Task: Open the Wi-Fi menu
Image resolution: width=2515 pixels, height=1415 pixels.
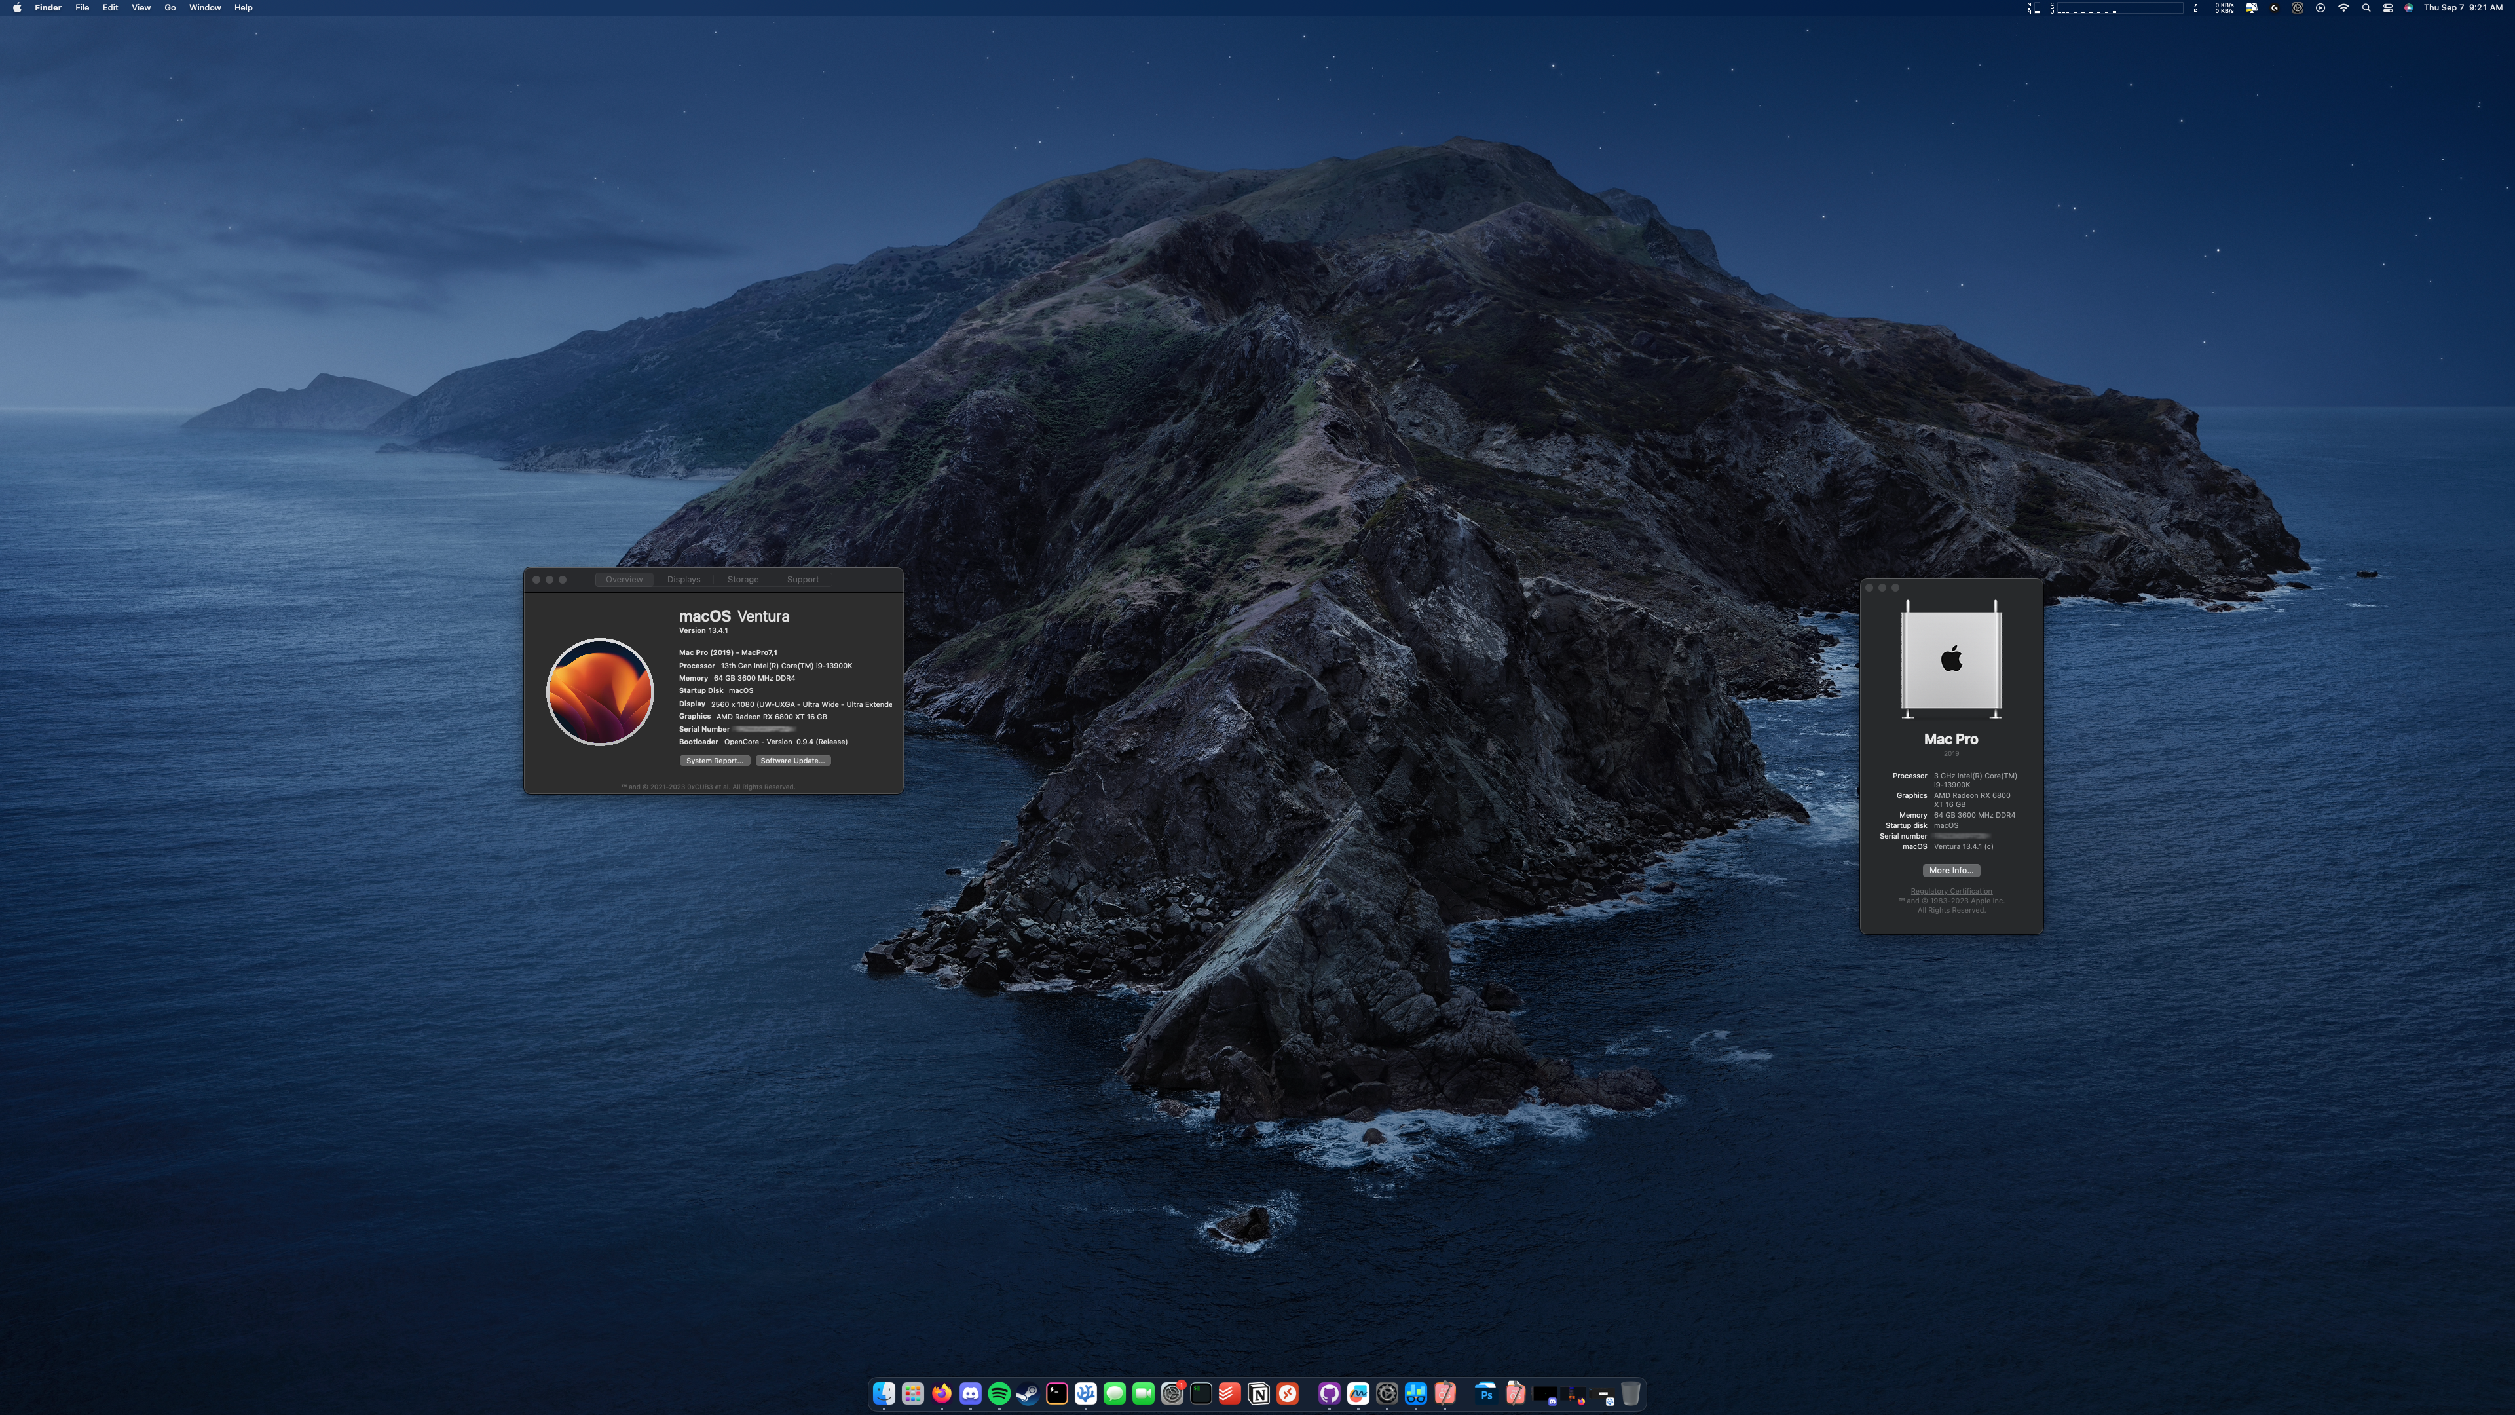Action: [x=2343, y=8]
